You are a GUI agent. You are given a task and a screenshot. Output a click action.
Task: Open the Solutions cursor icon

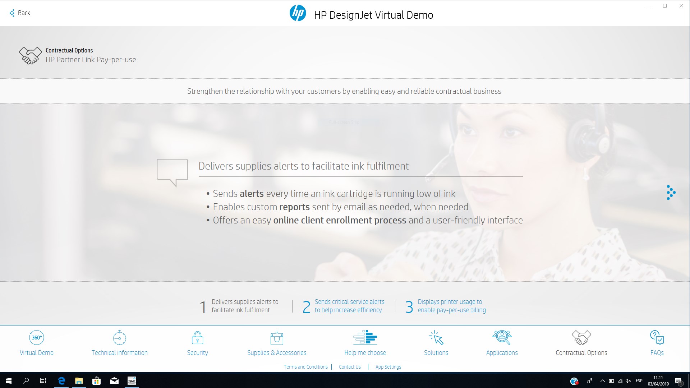coord(436,338)
